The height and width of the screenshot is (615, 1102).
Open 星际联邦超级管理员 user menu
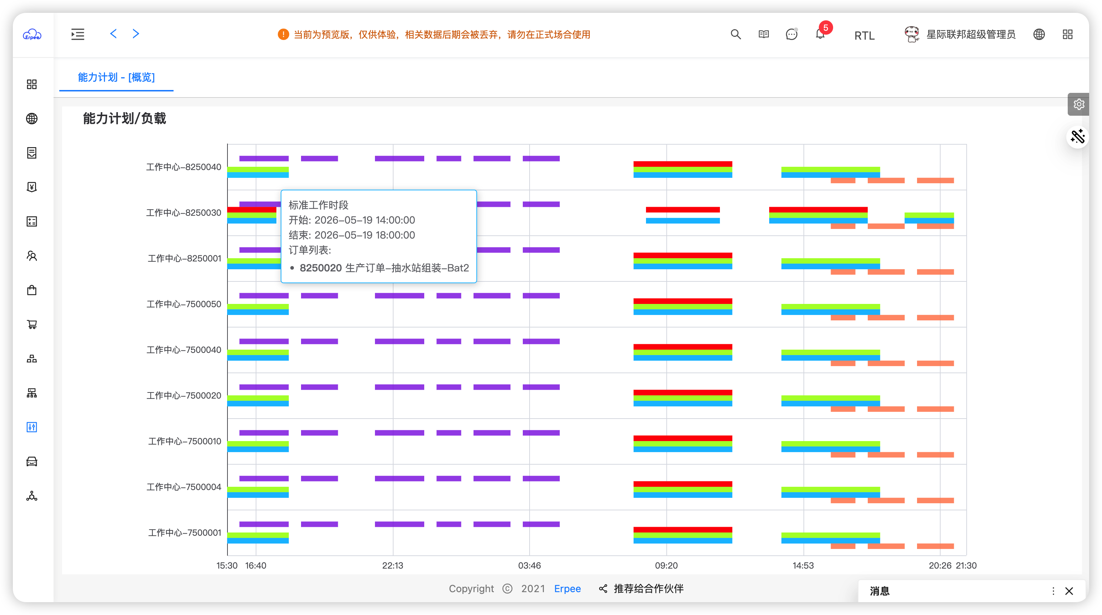[x=960, y=34]
